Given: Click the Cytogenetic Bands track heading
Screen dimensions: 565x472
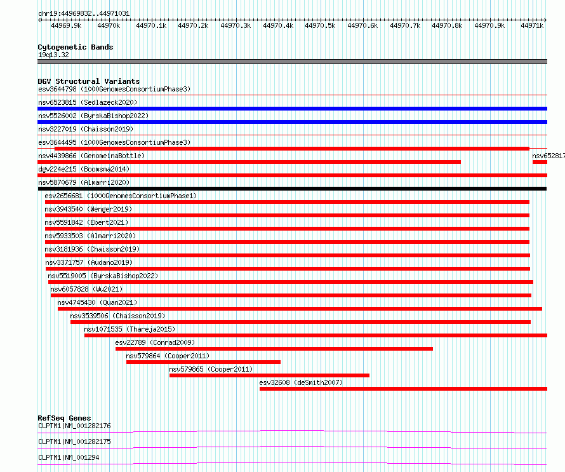Looking at the screenshot, I should click(76, 47).
